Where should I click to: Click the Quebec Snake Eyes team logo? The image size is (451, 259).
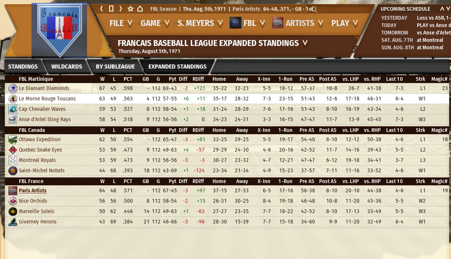click(x=13, y=150)
